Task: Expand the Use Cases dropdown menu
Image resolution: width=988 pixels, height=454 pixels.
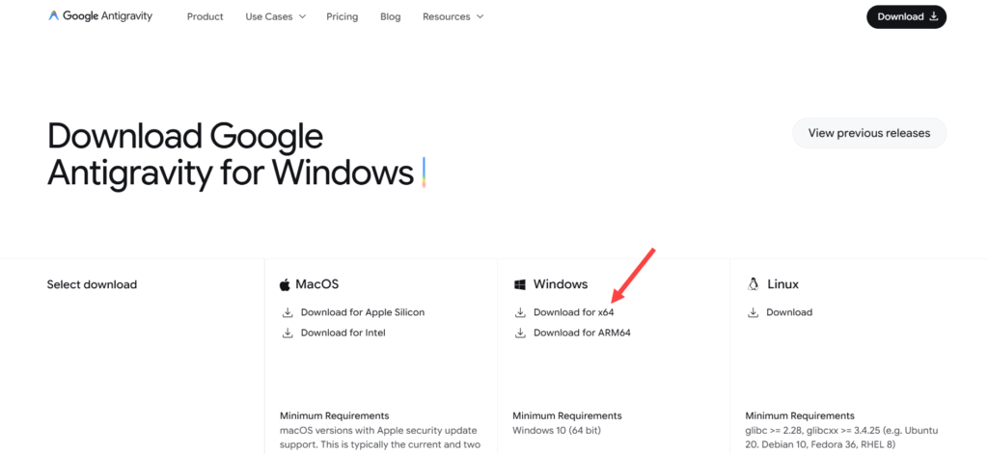Action: tap(275, 16)
